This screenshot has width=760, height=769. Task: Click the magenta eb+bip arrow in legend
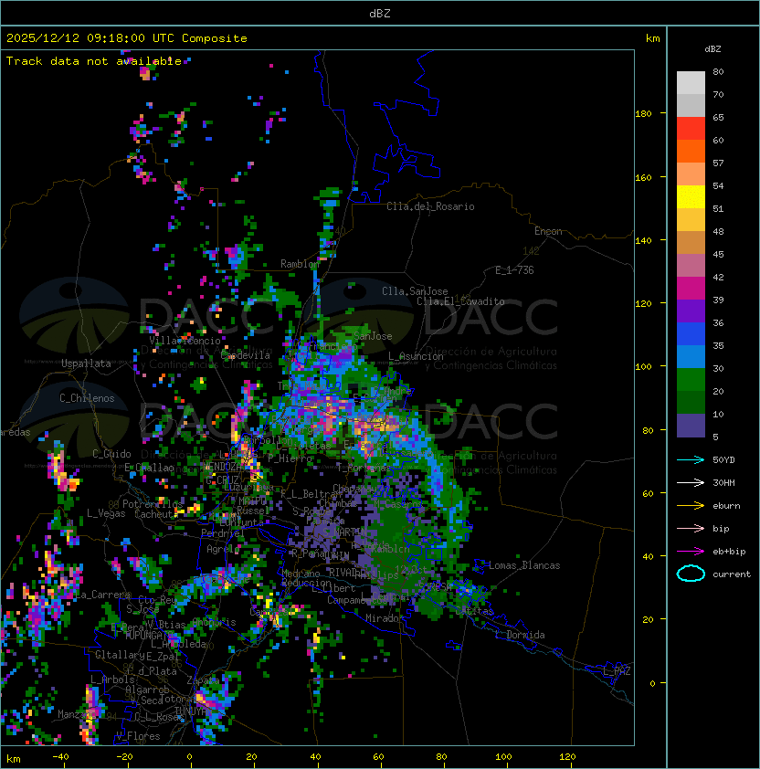(691, 552)
